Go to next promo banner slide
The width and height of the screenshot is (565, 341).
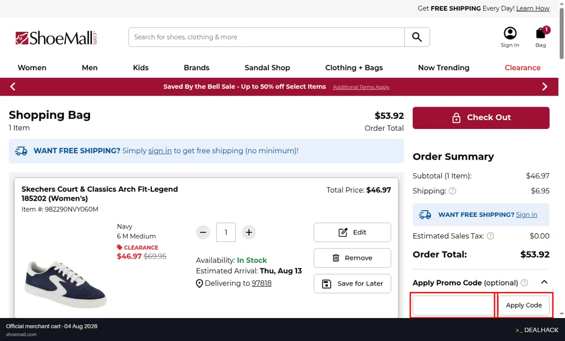coord(545,87)
